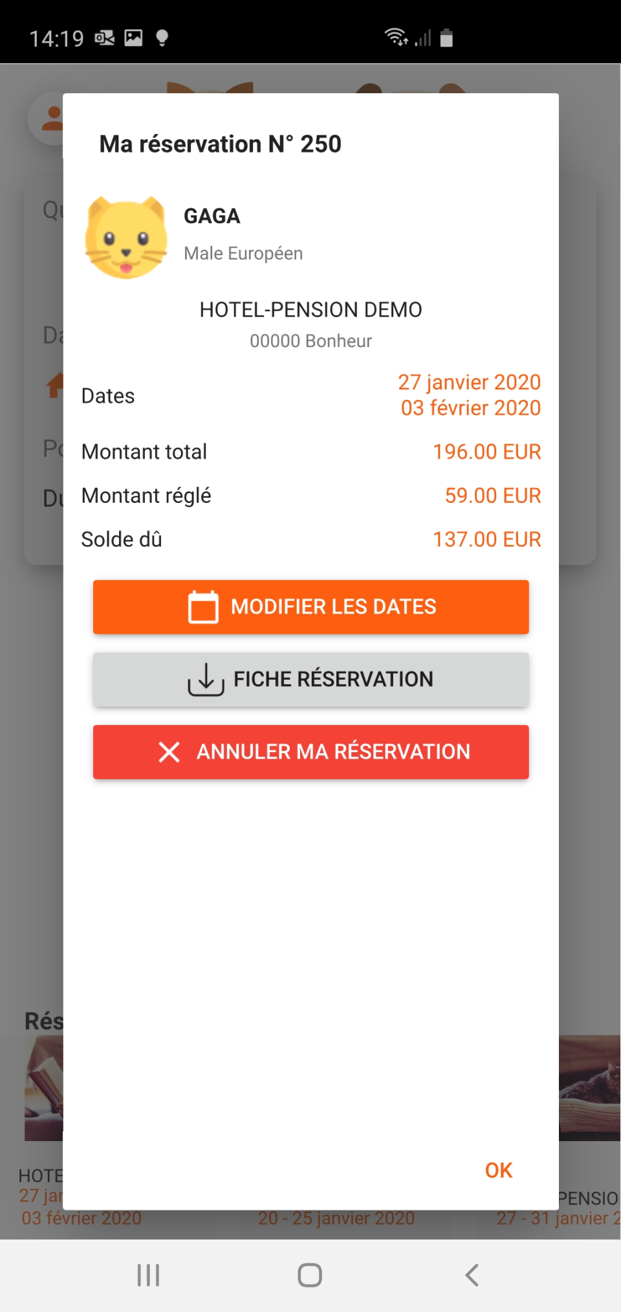Click the X icon on Annuler ma réservation
Image resolution: width=621 pixels, height=1312 pixels.
(169, 752)
